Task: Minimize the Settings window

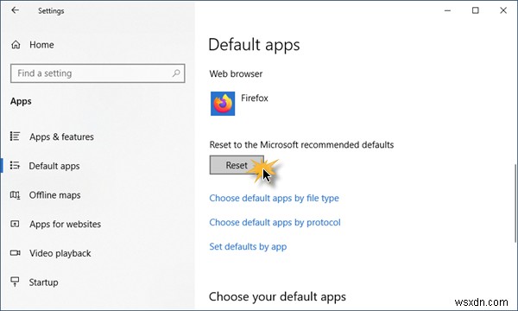Action: tap(447, 10)
